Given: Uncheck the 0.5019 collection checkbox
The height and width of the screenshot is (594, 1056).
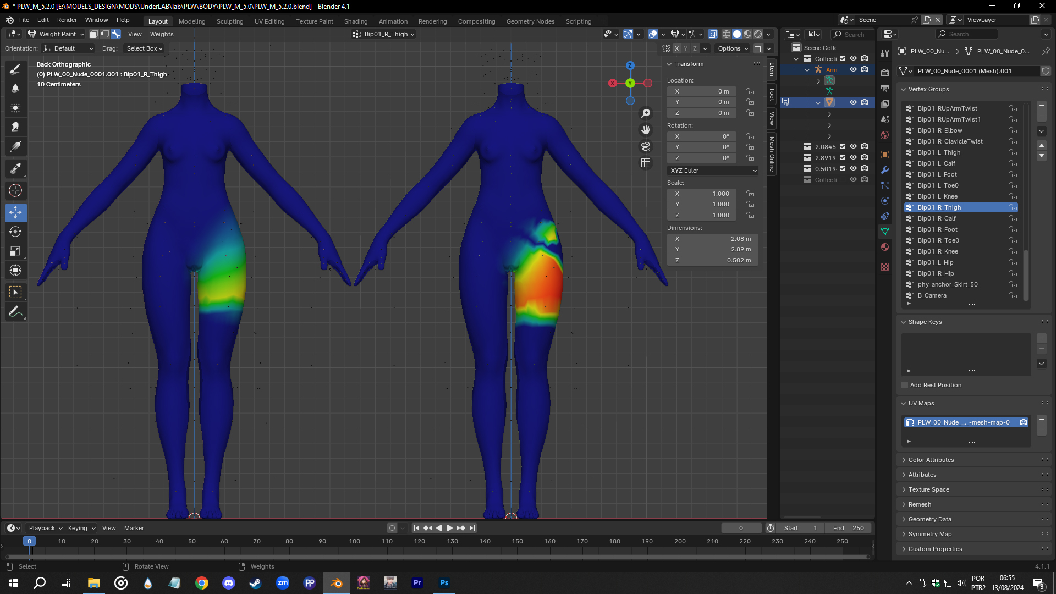Looking at the screenshot, I should (843, 169).
